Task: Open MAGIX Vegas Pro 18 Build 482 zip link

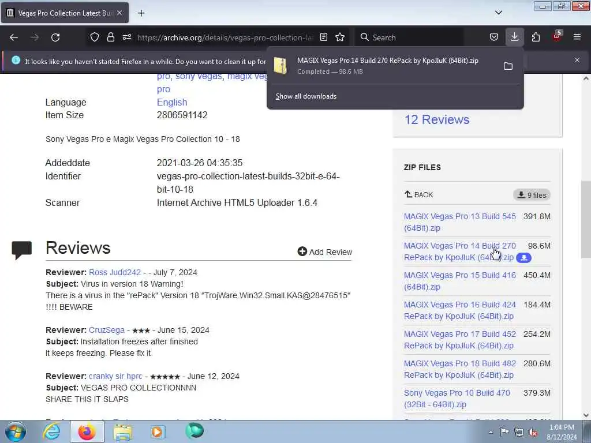Action: pyautogui.click(x=460, y=369)
